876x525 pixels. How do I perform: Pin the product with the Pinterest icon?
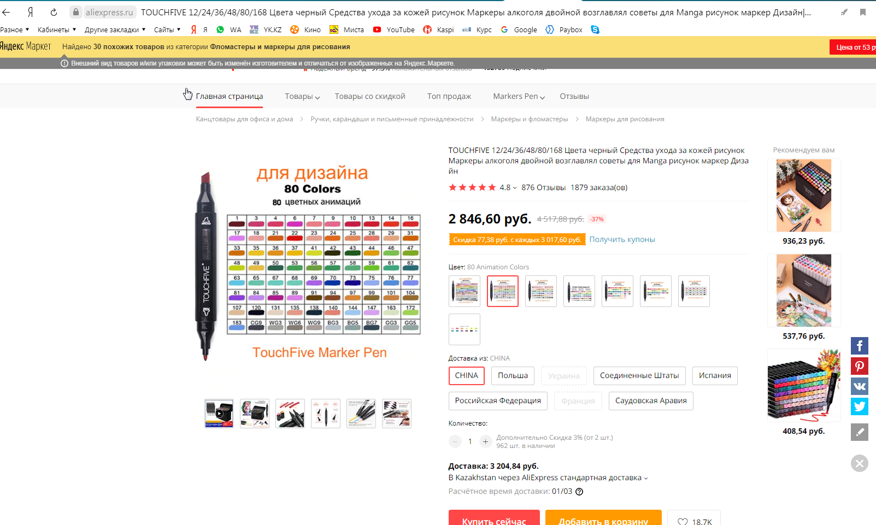pyautogui.click(x=860, y=366)
